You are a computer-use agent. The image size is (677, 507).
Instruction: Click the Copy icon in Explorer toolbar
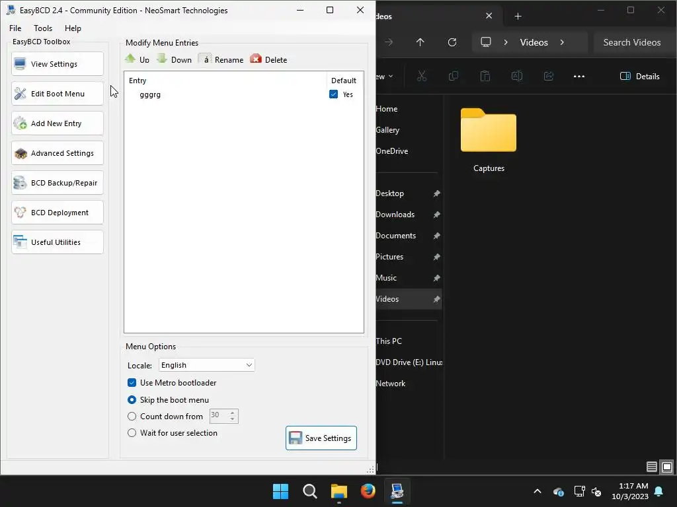point(454,77)
